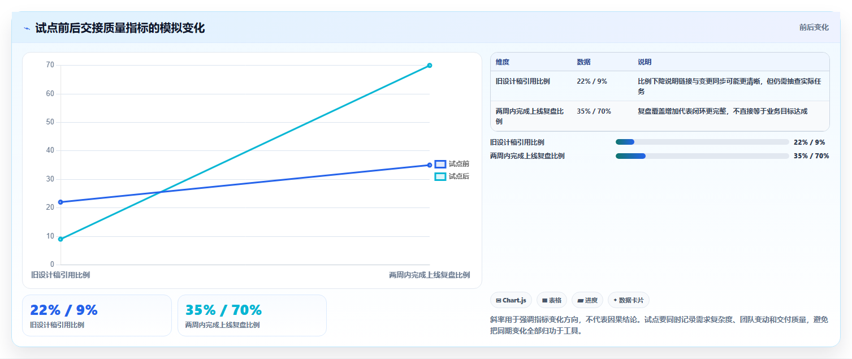Viewport: 852px width, 359px height.
Task: Click the 进度 chip
Action: pos(587,300)
